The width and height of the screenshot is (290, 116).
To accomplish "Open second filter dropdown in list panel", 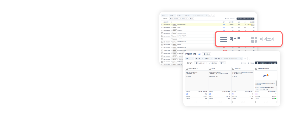I will coord(172,15).
